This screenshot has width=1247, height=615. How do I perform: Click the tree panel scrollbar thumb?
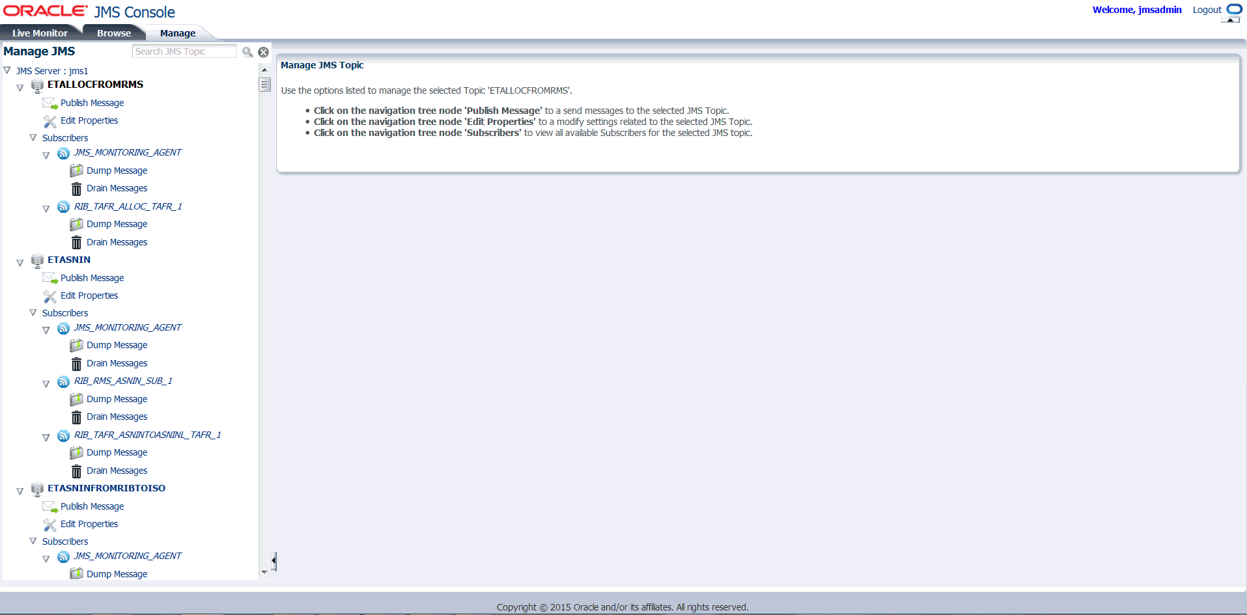264,85
